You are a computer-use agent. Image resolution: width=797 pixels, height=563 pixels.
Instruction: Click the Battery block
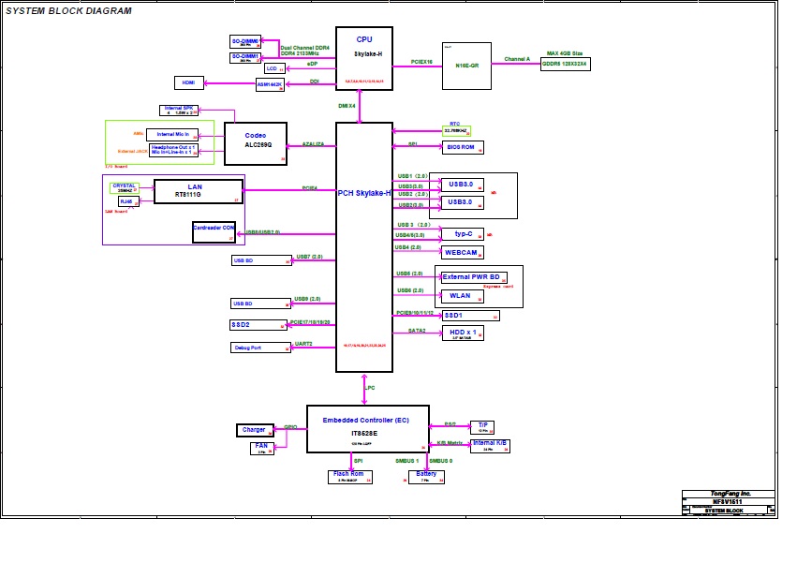427,477
